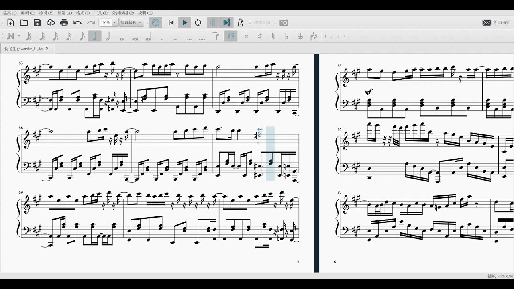Open a score file with the folder icon

tap(24, 23)
